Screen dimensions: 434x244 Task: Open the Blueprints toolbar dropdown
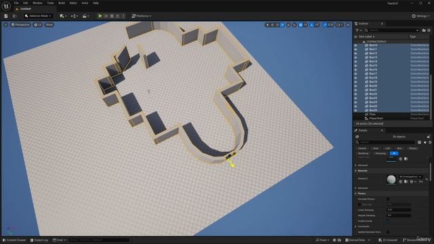click(x=75, y=16)
